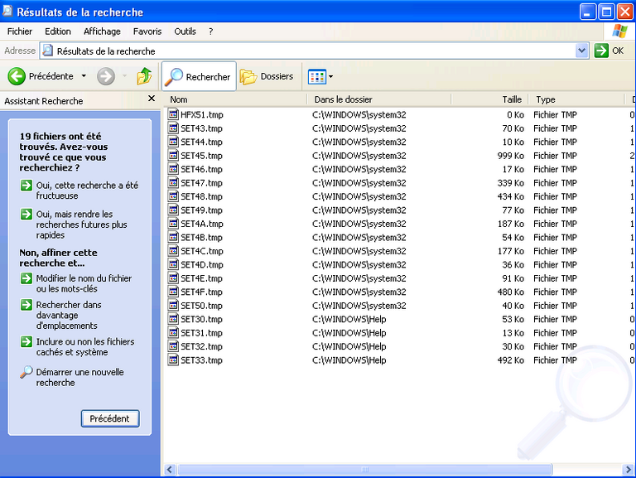Click the 'Fichier TMP' type of HFX51.tmp
The width and height of the screenshot is (636, 478).
click(x=556, y=114)
